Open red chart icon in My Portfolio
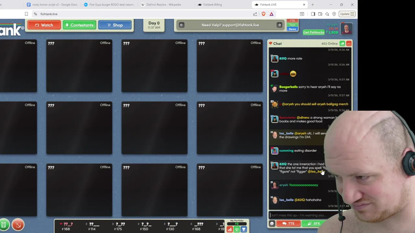 230,229
